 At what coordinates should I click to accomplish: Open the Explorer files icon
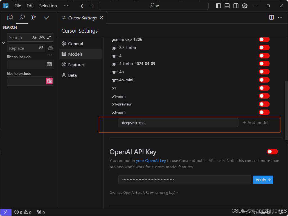click(x=10, y=18)
